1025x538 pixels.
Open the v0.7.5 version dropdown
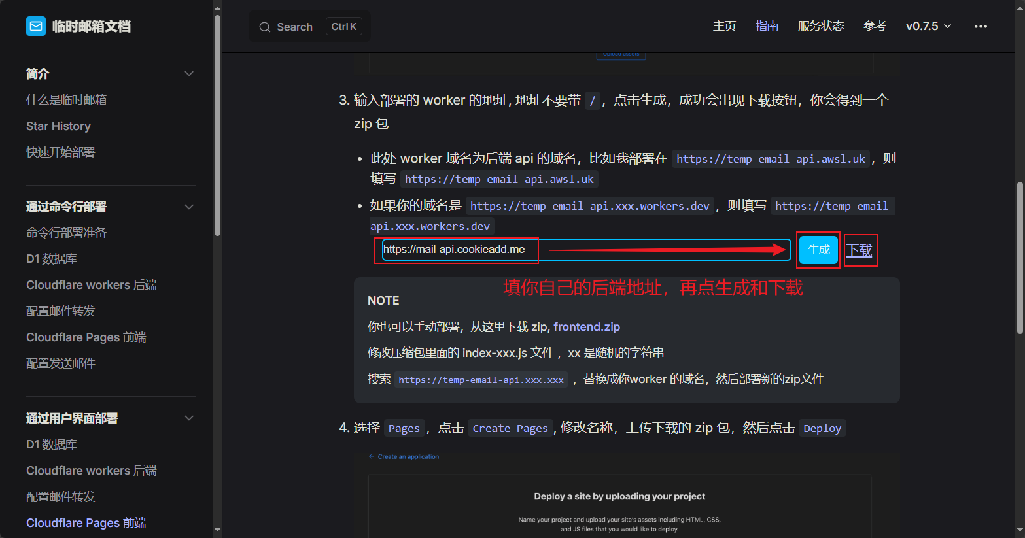pos(928,26)
